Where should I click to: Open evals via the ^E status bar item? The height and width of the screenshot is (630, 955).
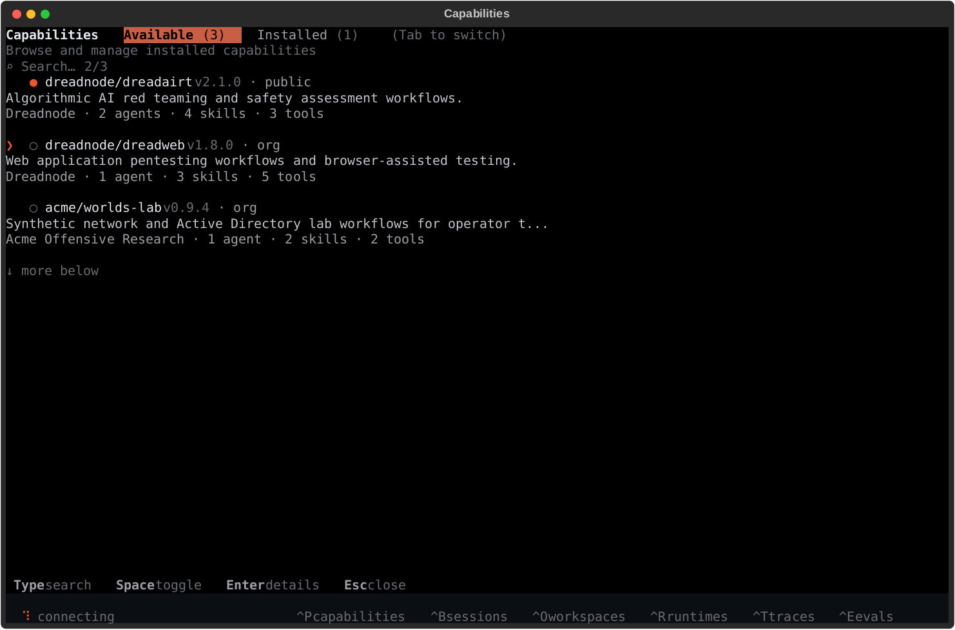[865, 616]
